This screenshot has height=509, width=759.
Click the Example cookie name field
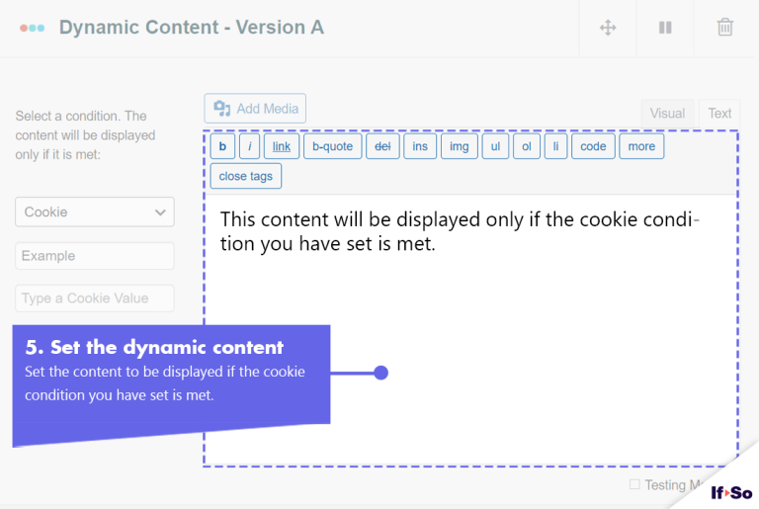coord(95,256)
